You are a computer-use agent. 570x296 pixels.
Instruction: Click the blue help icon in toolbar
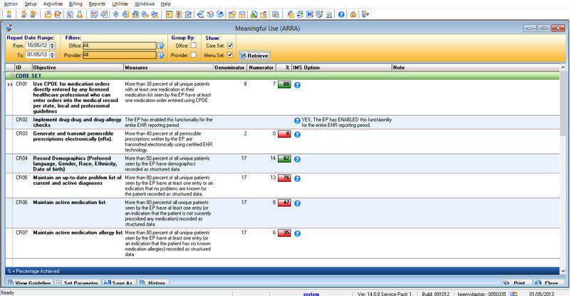pyautogui.click(x=342, y=14)
